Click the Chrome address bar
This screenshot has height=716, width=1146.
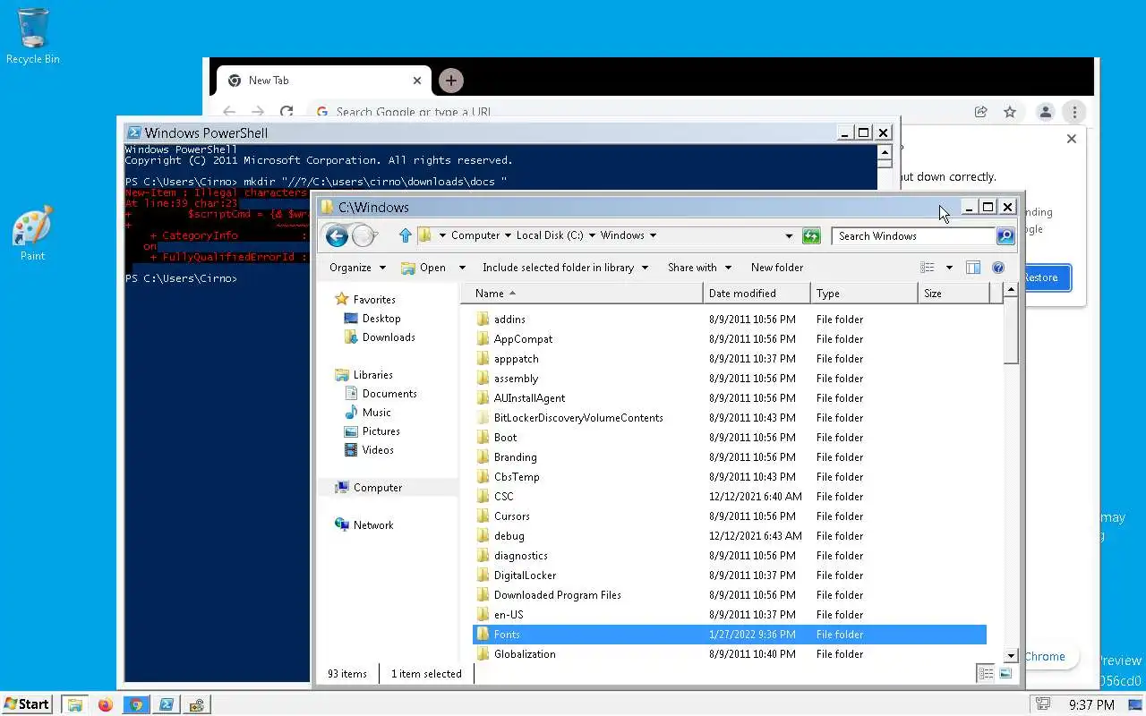(x=636, y=112)
